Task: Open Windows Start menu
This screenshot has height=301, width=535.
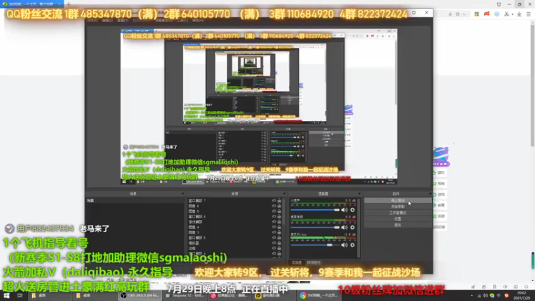Action: coord(7,296)
